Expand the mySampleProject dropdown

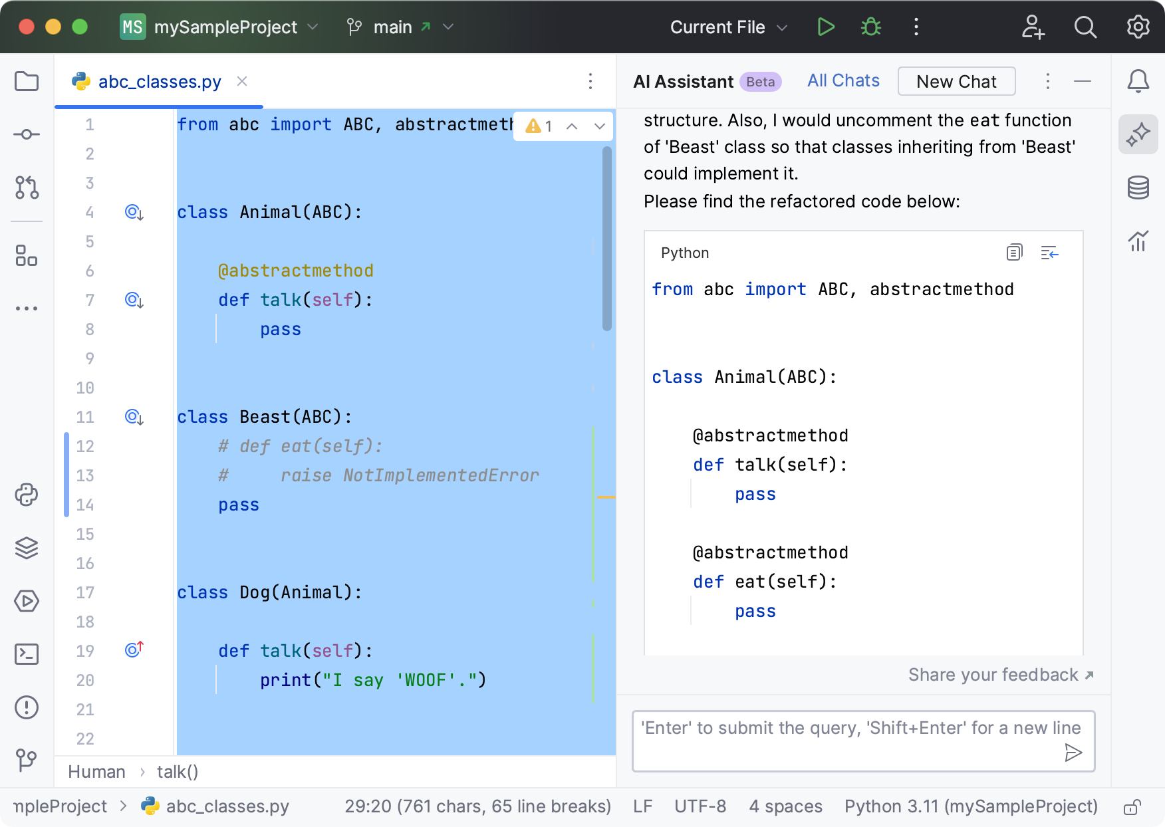219,27
